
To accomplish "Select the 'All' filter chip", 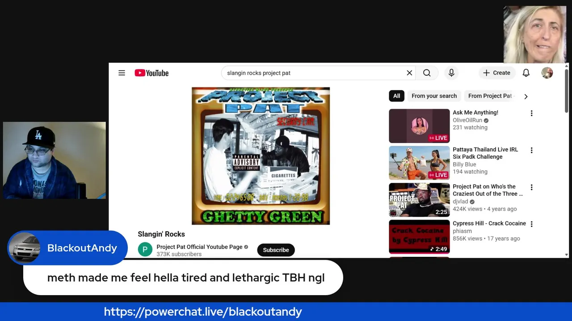I will (x=396, y=96).
